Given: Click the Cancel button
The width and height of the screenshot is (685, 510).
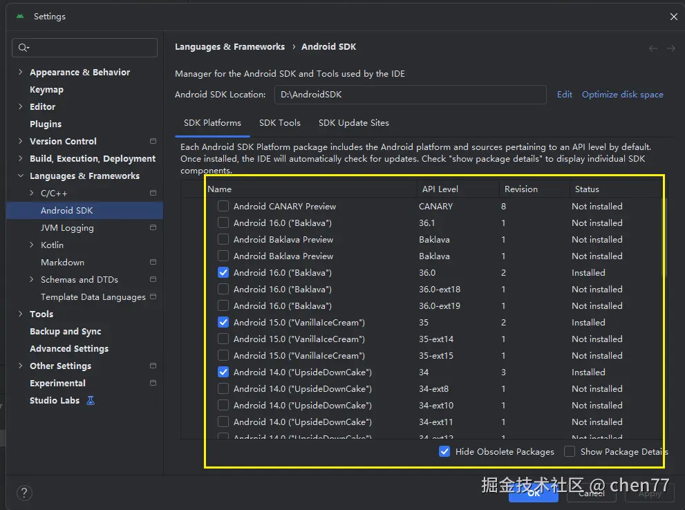Looking at the screenshot, I should (592, 493).
